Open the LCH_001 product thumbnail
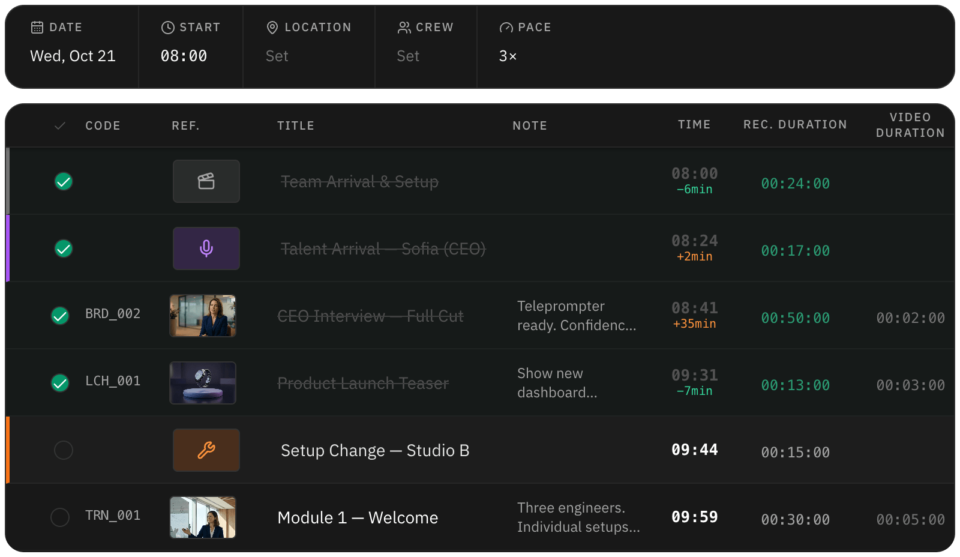The height and width of the screenshot is (557, 960). (203, 383)
